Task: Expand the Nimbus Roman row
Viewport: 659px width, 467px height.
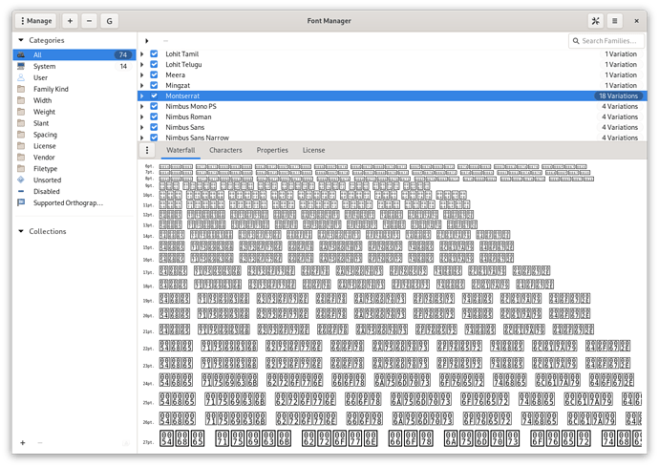Action: tap(142, 117)
